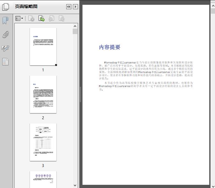Click the document view scrollbar thumb

(x=213, y=11)
